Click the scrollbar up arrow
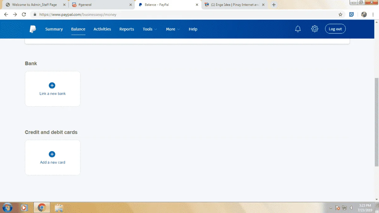The height and width of the screenshot is (213, 379). (x=376, y=22)
